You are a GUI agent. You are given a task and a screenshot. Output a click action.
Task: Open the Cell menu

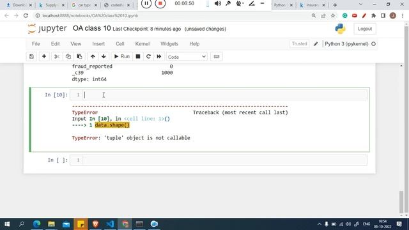click(120, 44)
